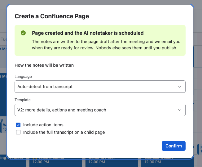The height and width of the screenshot is (167, 202).
Task: Click the 'Language' field label
Action: click(23, 77)
